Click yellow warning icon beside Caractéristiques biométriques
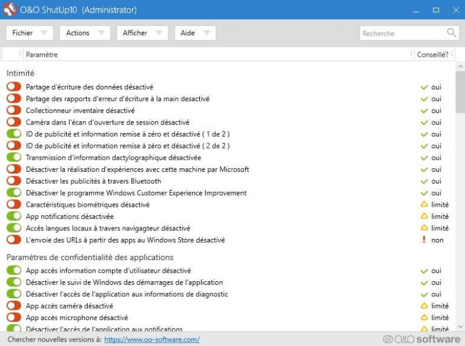Image resolution: width=465 pixels, height=346 pixels. [424, 204]
